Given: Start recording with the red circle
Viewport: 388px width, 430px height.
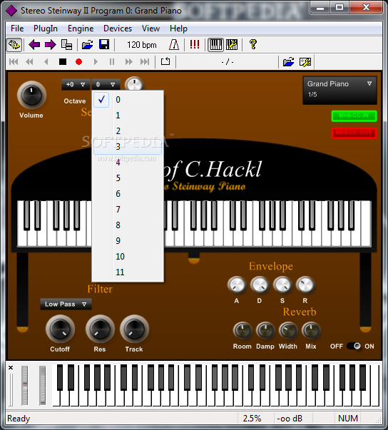Looking at the screenshot, I should click(78, 62).
